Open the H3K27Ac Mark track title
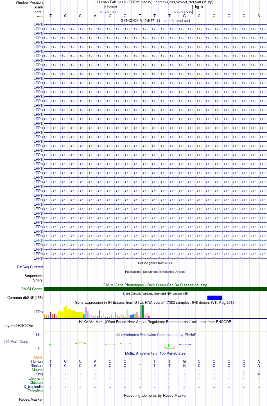The height and width of the screenshot is (406, 267). coord(155,322)
